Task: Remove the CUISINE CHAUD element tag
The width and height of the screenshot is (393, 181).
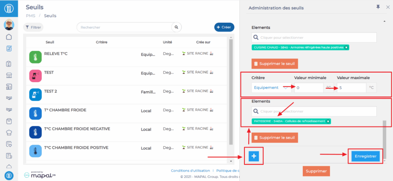Action: click(x=346, y=48)
